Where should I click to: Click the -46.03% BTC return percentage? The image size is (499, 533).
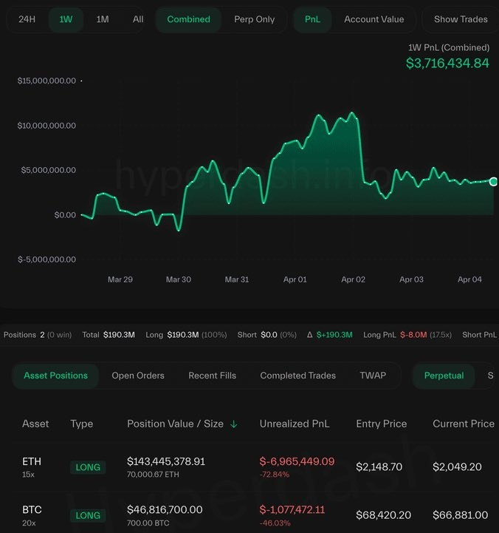[275, 523]
